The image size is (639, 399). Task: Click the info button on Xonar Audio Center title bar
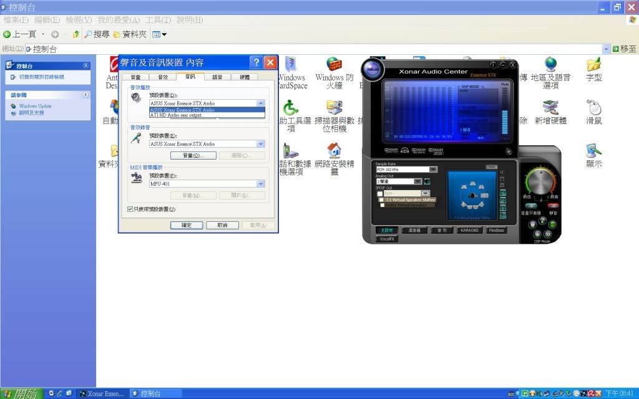[493, 65]
